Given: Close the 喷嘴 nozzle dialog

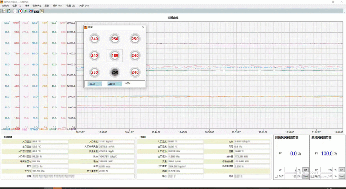Looking at the screenshot, I should pyautogui.click(x=143, y=27).
